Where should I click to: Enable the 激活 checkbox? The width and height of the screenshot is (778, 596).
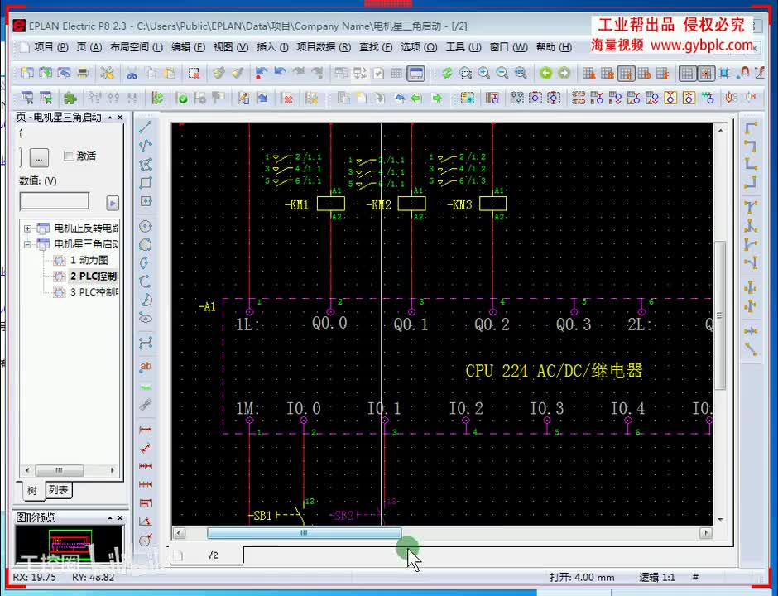click(x=69, y=156)
